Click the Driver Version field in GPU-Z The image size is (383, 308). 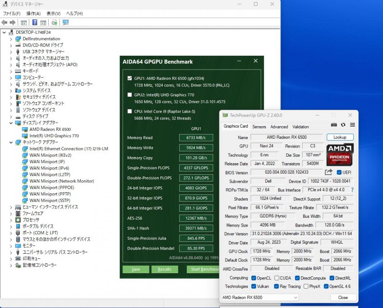click(302, 234)
